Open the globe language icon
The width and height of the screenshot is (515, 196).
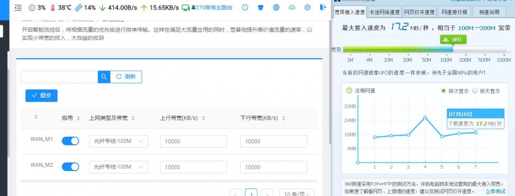(276, 8)
